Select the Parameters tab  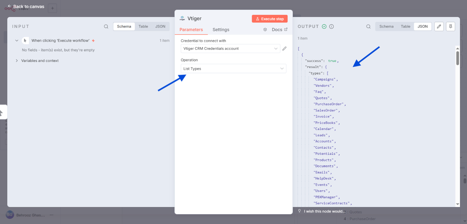pos(191,30)
